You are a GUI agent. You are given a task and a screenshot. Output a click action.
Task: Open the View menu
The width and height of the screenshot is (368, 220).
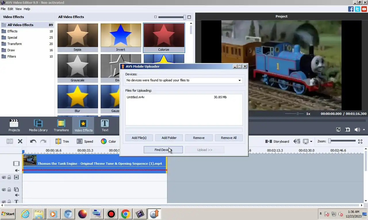(x=18, y=9)
